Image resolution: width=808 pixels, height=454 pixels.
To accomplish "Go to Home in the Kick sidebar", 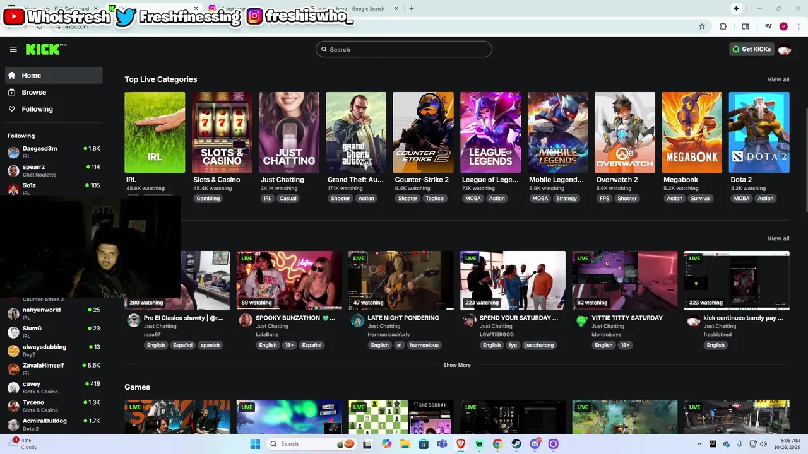I will coord(54,75).
